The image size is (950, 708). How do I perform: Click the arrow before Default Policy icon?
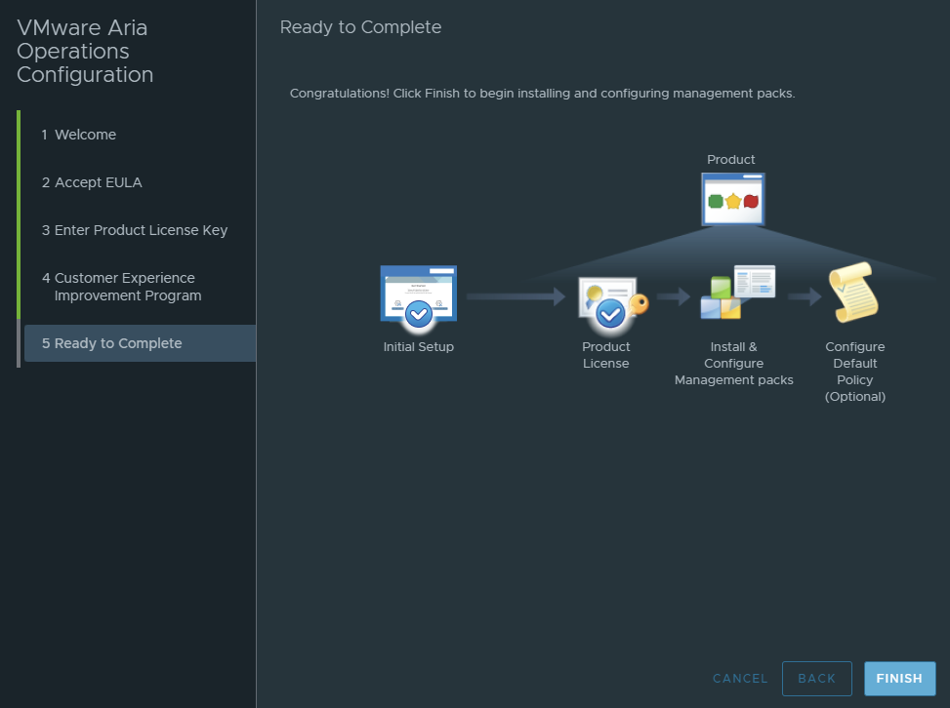[x=805, y=295]
